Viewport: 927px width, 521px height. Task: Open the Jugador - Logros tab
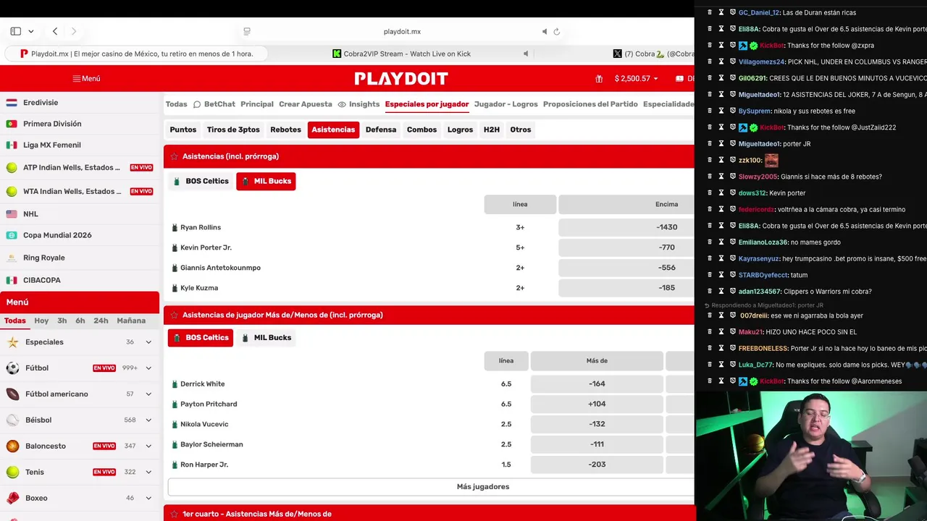(506, 104)
